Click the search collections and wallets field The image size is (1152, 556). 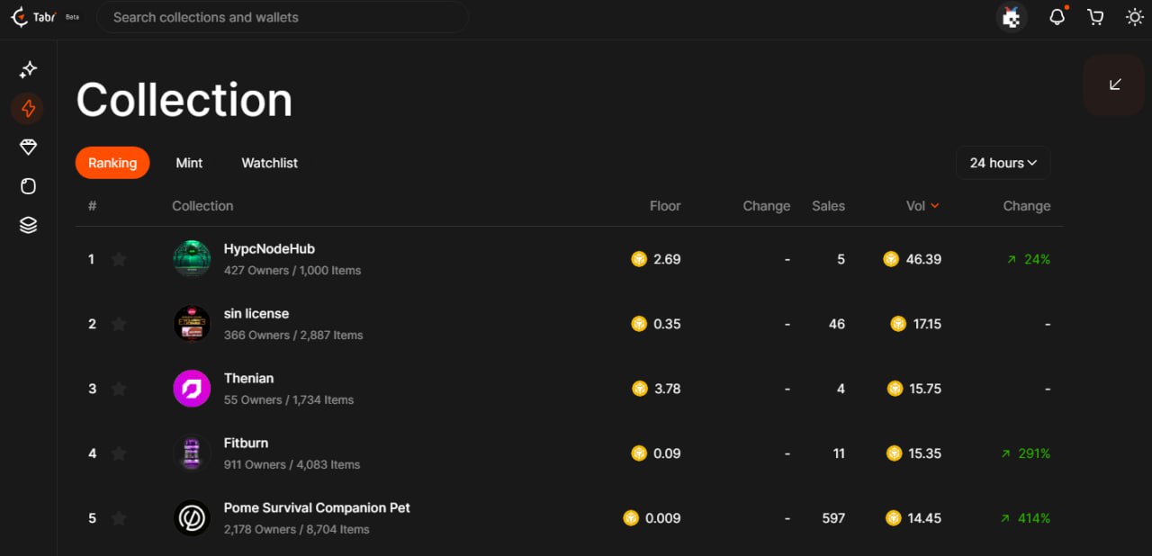(x=283, y=17)
